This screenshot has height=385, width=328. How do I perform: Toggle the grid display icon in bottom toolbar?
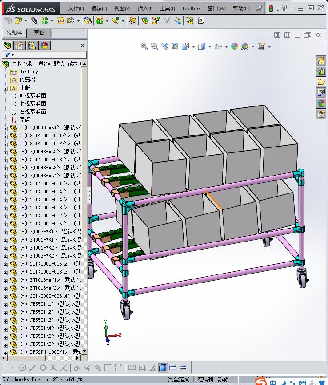(142, 368)
